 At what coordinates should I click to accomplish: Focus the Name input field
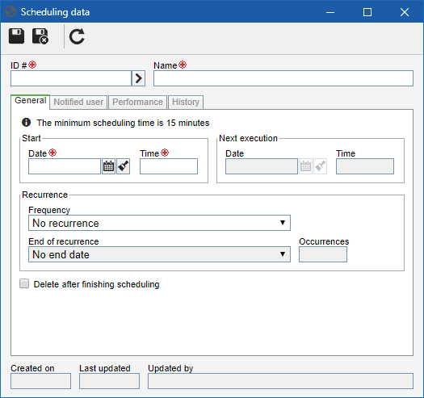pos(283,78)
